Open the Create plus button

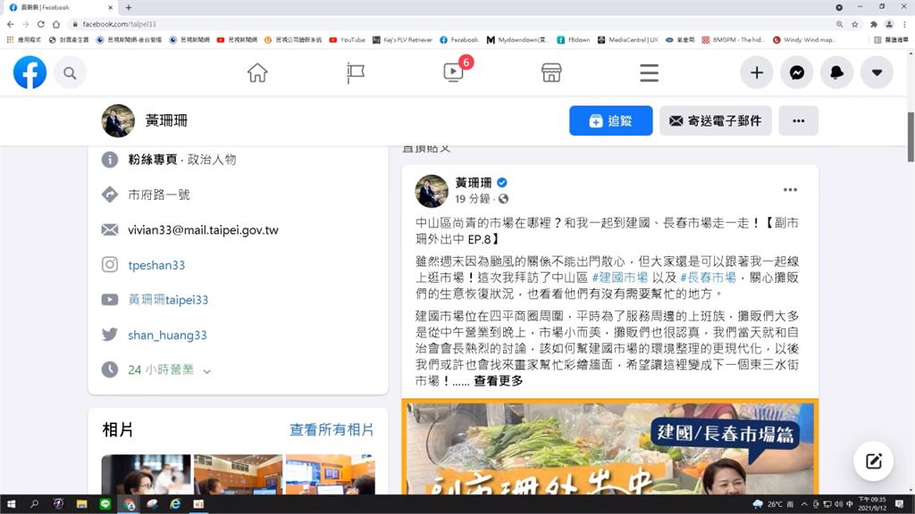757,73
